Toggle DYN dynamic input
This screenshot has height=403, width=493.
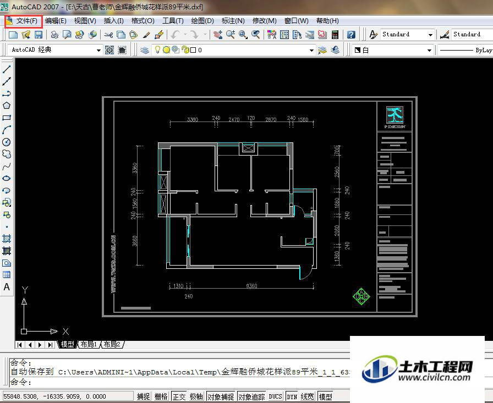292,397
